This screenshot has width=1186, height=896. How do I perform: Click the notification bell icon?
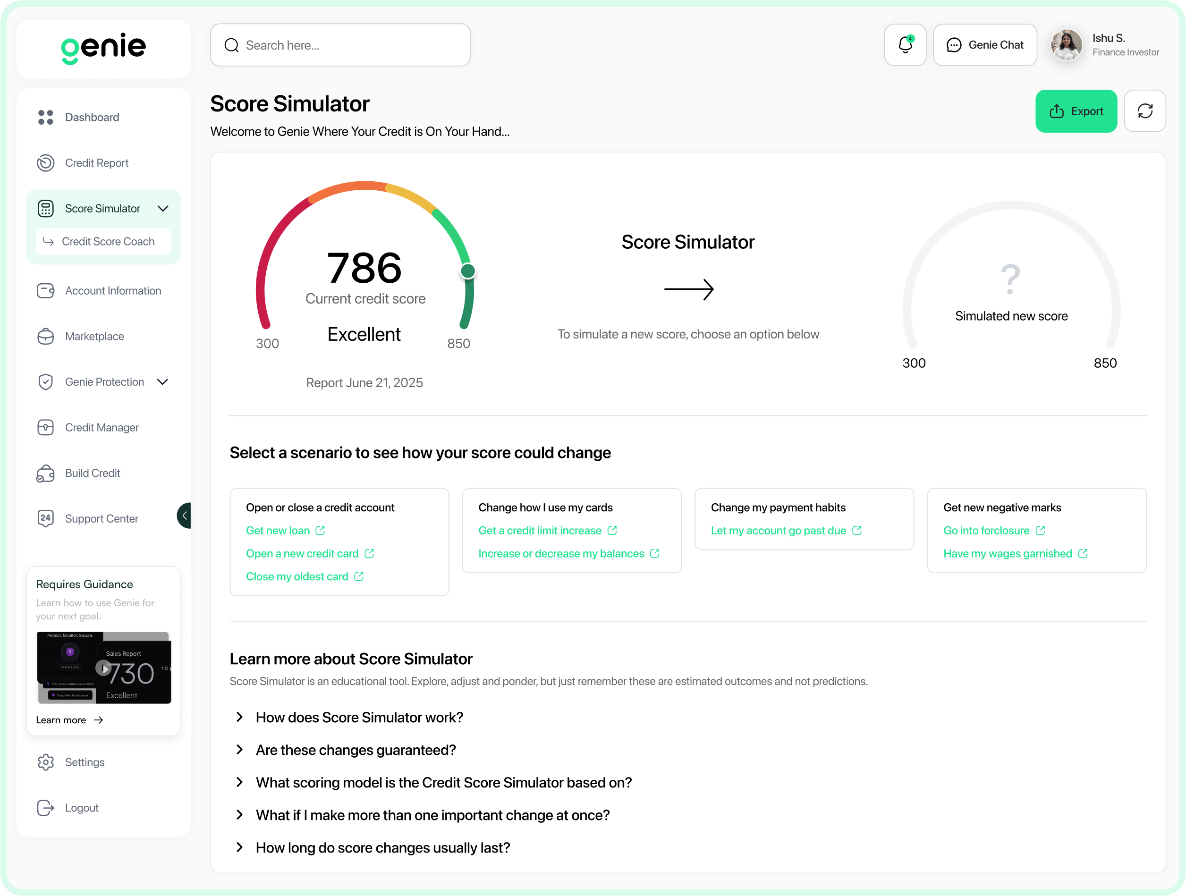coord(905,45)
